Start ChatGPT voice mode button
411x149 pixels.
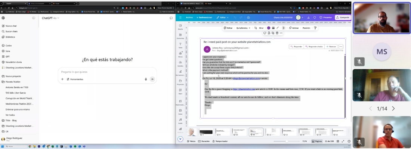click(x=152, y=79)
